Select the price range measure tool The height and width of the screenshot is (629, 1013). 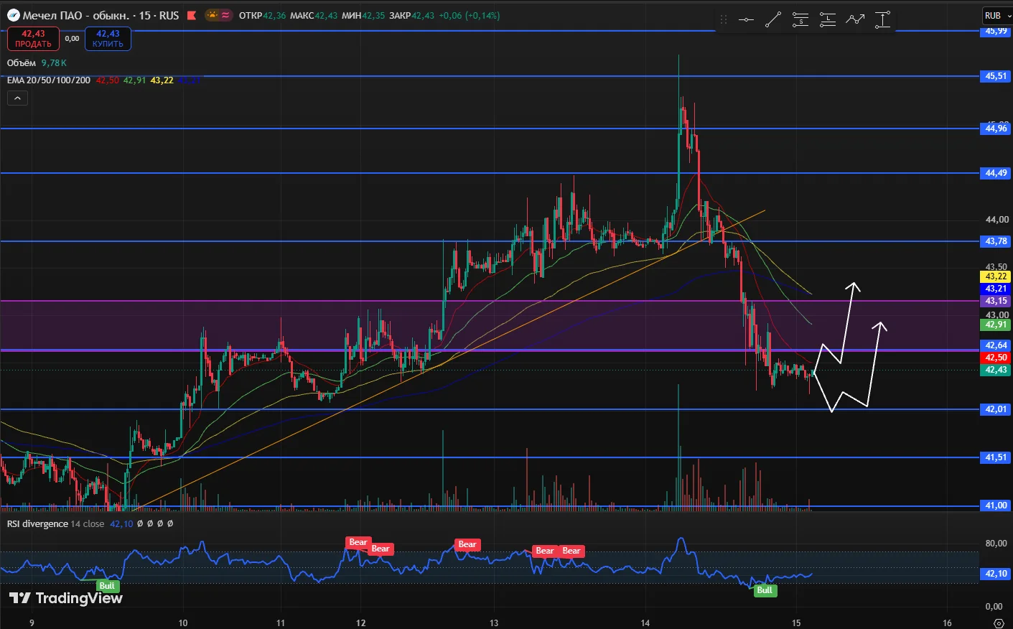coord(882,20)
